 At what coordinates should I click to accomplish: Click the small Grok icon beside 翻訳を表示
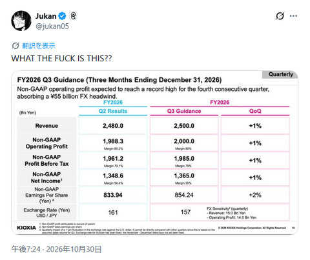coord(15,46)
